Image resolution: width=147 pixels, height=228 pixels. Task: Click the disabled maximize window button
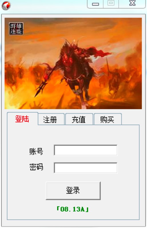point(111,4)
